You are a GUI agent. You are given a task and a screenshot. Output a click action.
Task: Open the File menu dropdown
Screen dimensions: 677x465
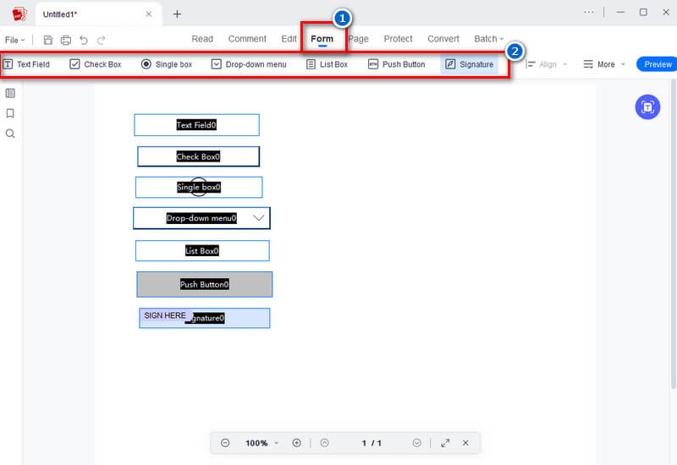coord(14,40)
